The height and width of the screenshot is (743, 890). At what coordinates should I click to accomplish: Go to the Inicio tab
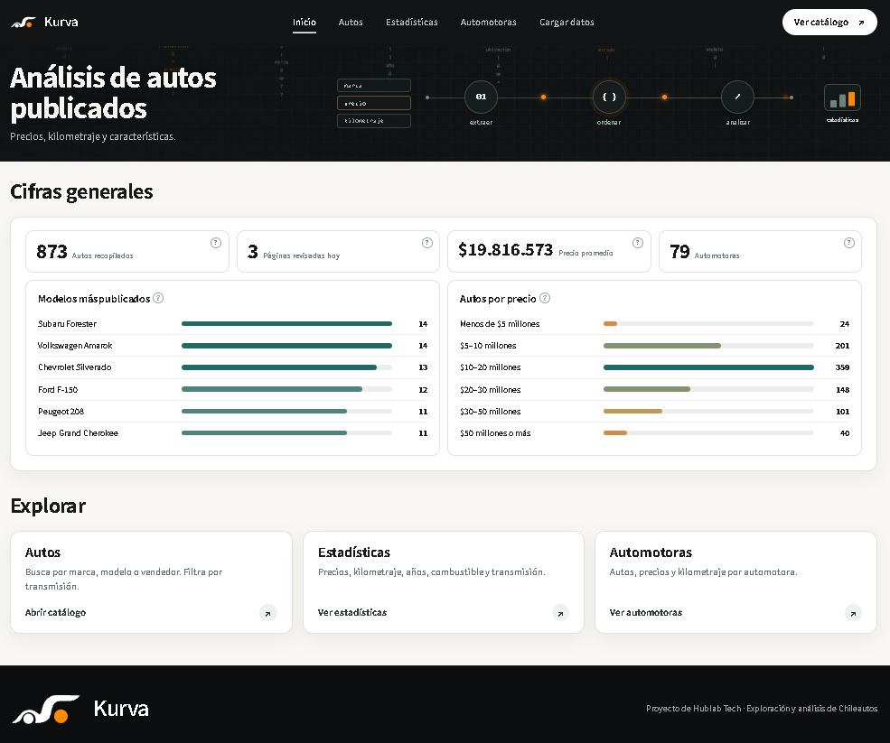click(304, 23)
